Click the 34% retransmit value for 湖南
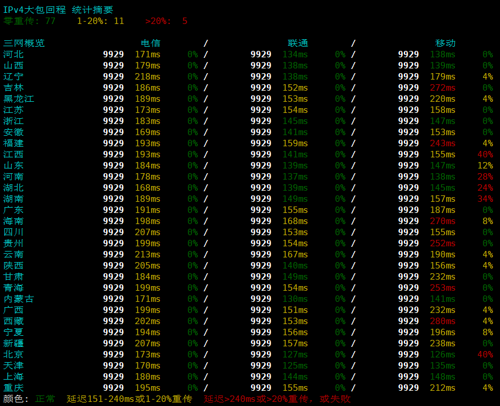The width and height of the screenshot is (500, 406). coord(485,199)
